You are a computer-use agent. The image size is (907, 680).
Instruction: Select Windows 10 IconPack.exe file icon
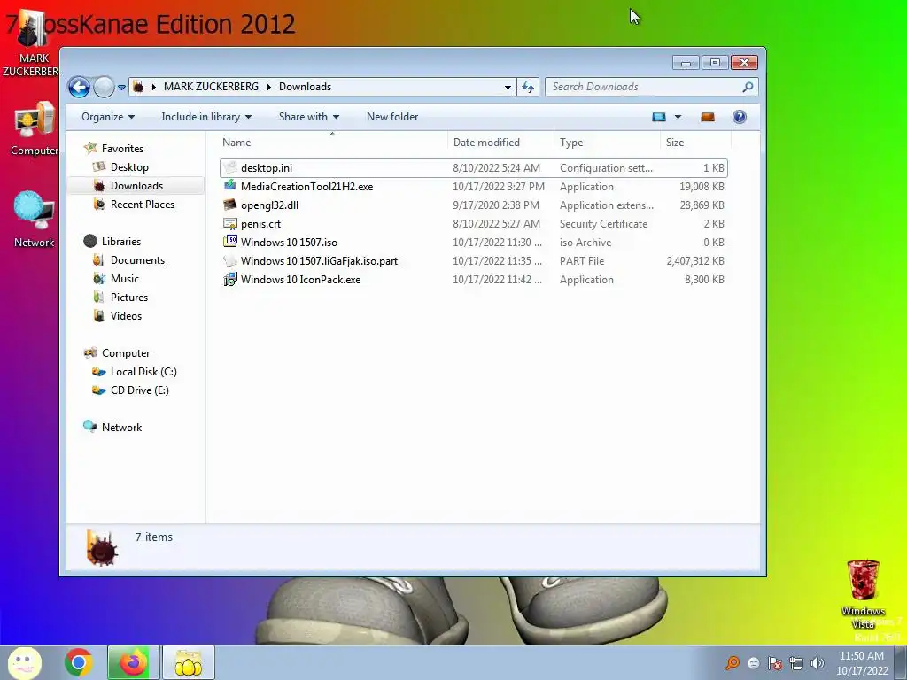click(x=230, y=279)
